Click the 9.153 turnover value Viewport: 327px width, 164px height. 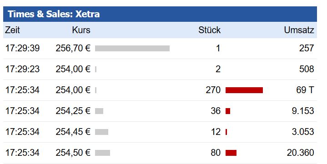(x=303, y=111)
